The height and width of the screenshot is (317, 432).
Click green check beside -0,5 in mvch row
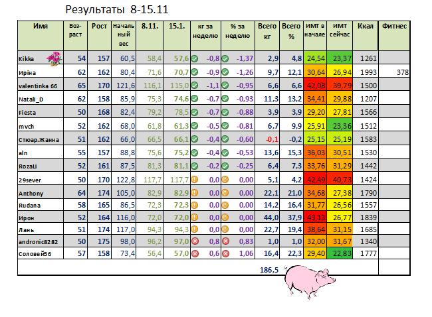click(195, 126)
